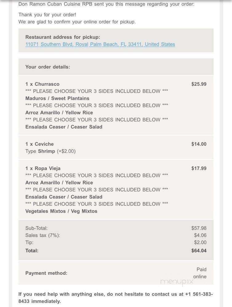The image size is (232, 307).
Task: Open the restaurant pickup address link
Action: pyautogui.click(x=100, y=44)
